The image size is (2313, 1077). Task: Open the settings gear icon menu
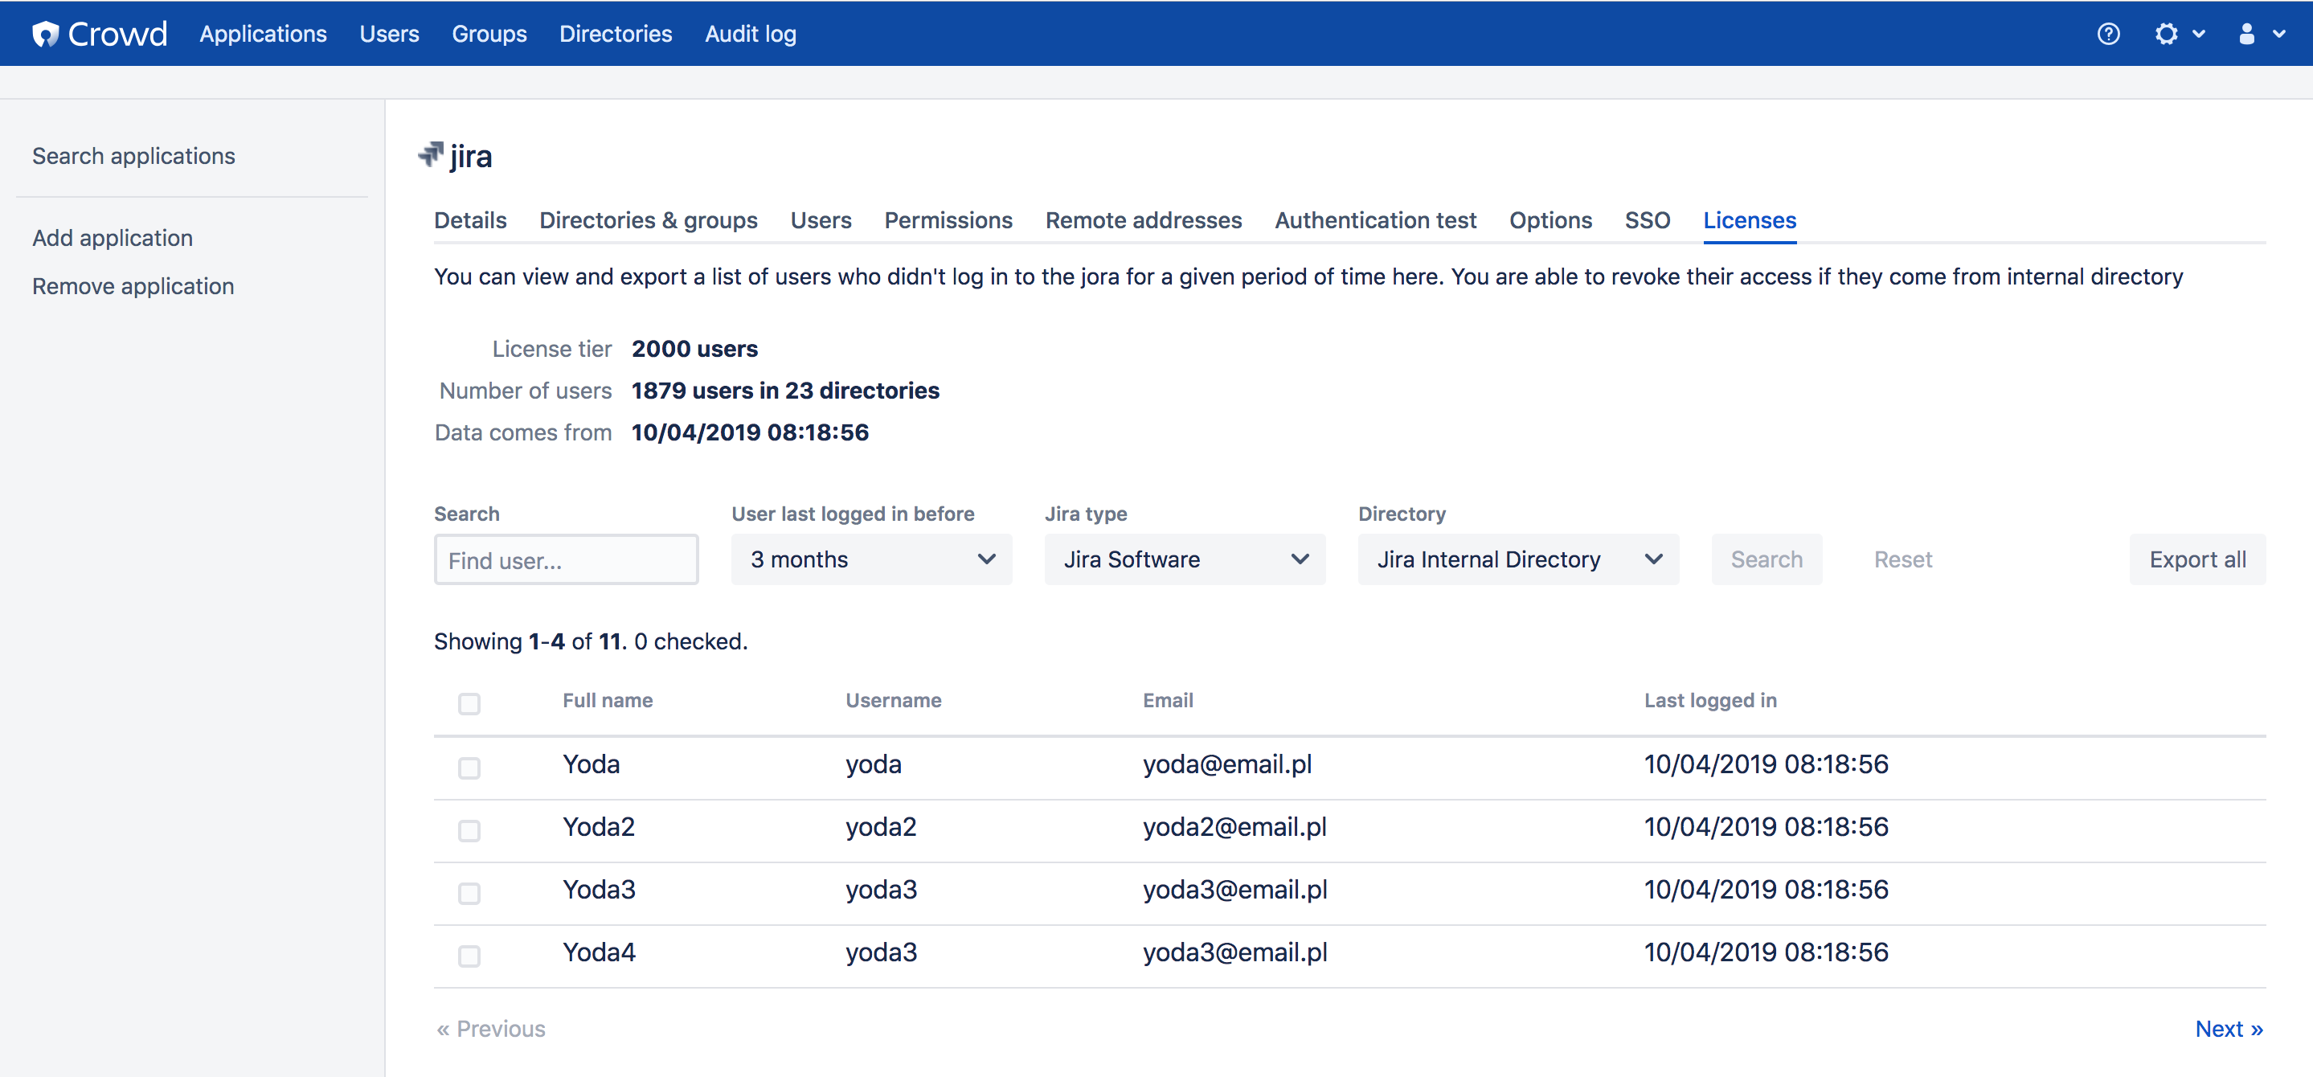click(x=2166, y=33)
